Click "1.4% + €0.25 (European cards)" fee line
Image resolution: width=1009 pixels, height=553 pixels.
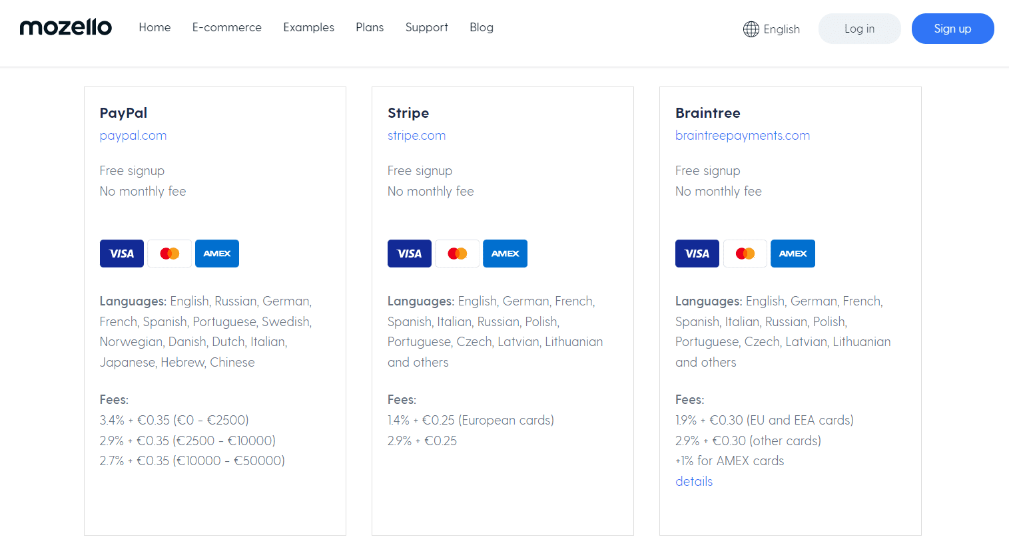point(471,420)
